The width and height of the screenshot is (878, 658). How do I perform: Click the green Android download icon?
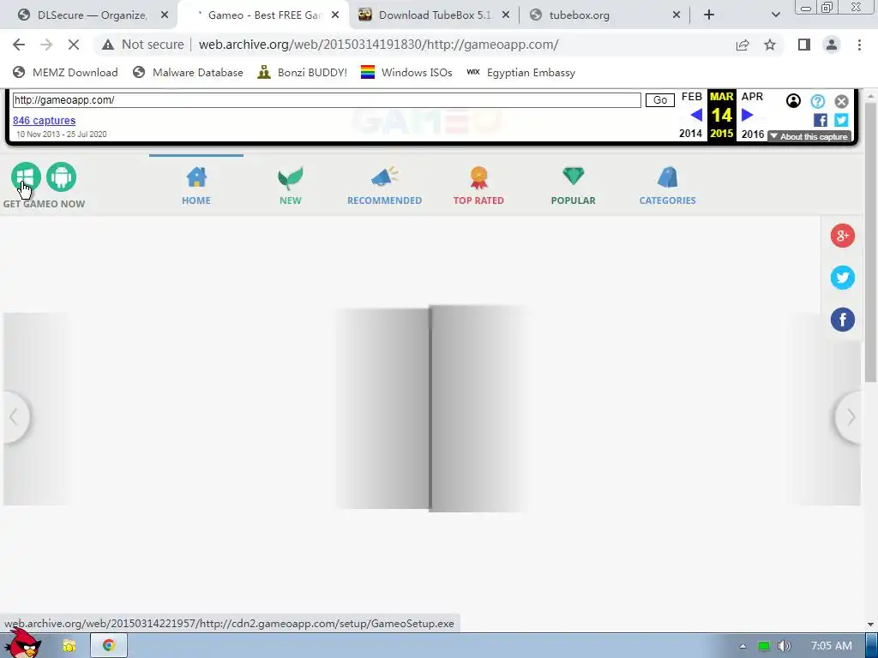[x=61, y=176]
